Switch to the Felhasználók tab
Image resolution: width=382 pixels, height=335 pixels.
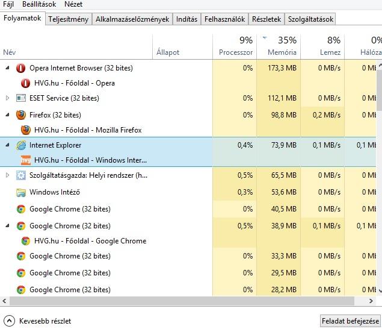tap(224, 19)
